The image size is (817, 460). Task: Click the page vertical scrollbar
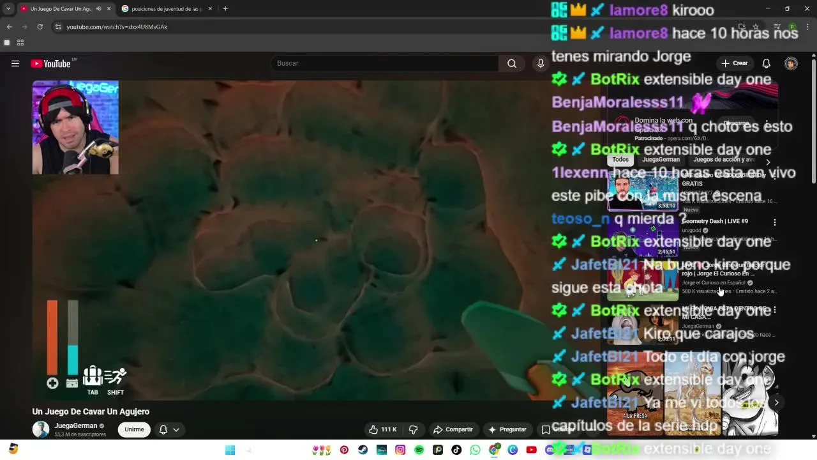click(x=814, y=121)
